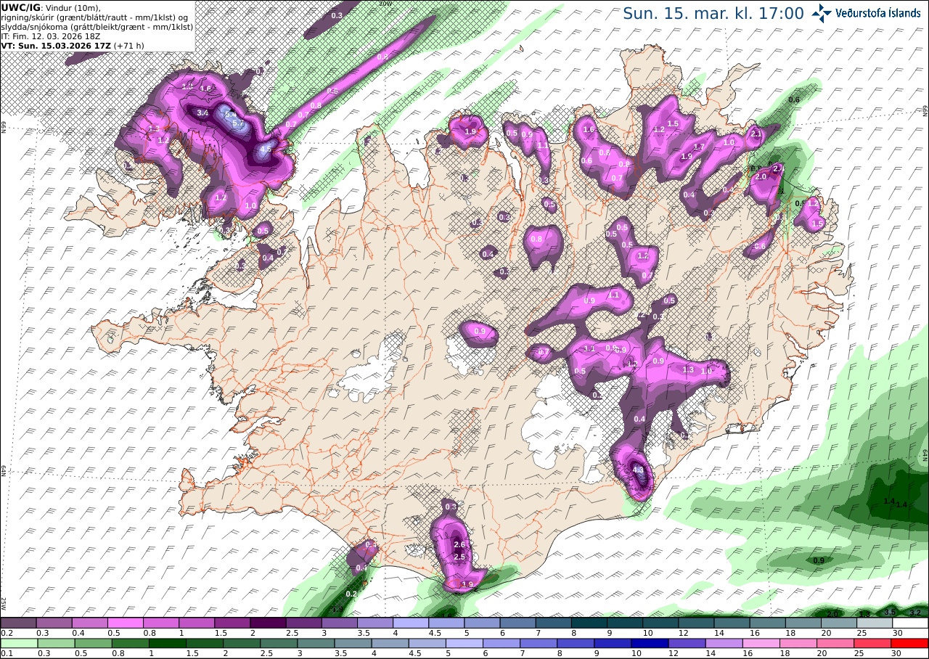Click the dusky purple 0.2 swatch in the snow legend
Image resolution: width=929 pixels, height=659 pixels.
tap(18, 623)
